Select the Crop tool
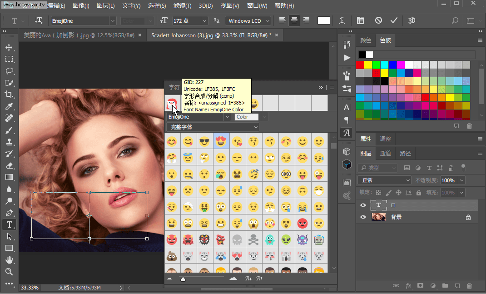Screen dimensions: 486x294 pyautogui.click(x=10, y=94)
